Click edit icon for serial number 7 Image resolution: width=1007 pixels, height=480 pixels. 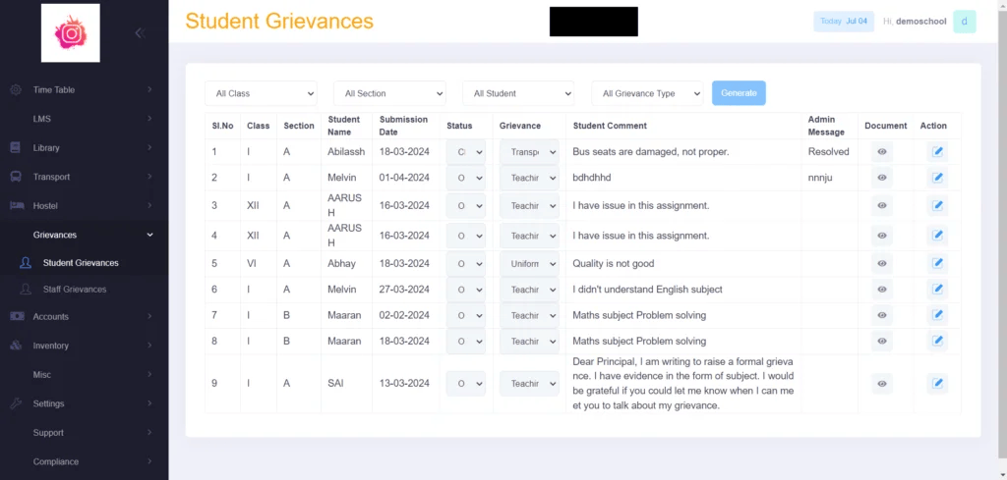(936, 315)
